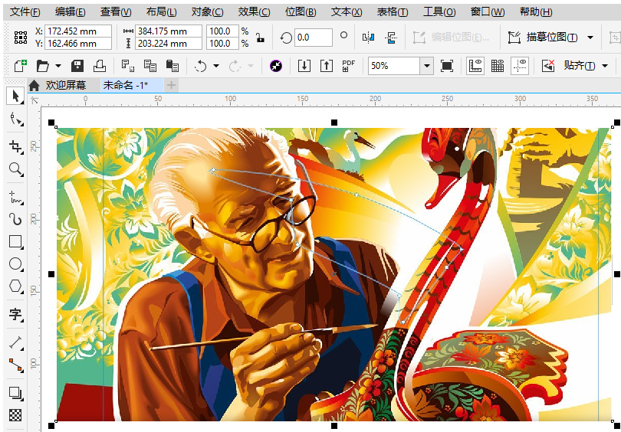621x432 pixels.
Task: Switch to full-screen preview
Action: coord(447,66)
